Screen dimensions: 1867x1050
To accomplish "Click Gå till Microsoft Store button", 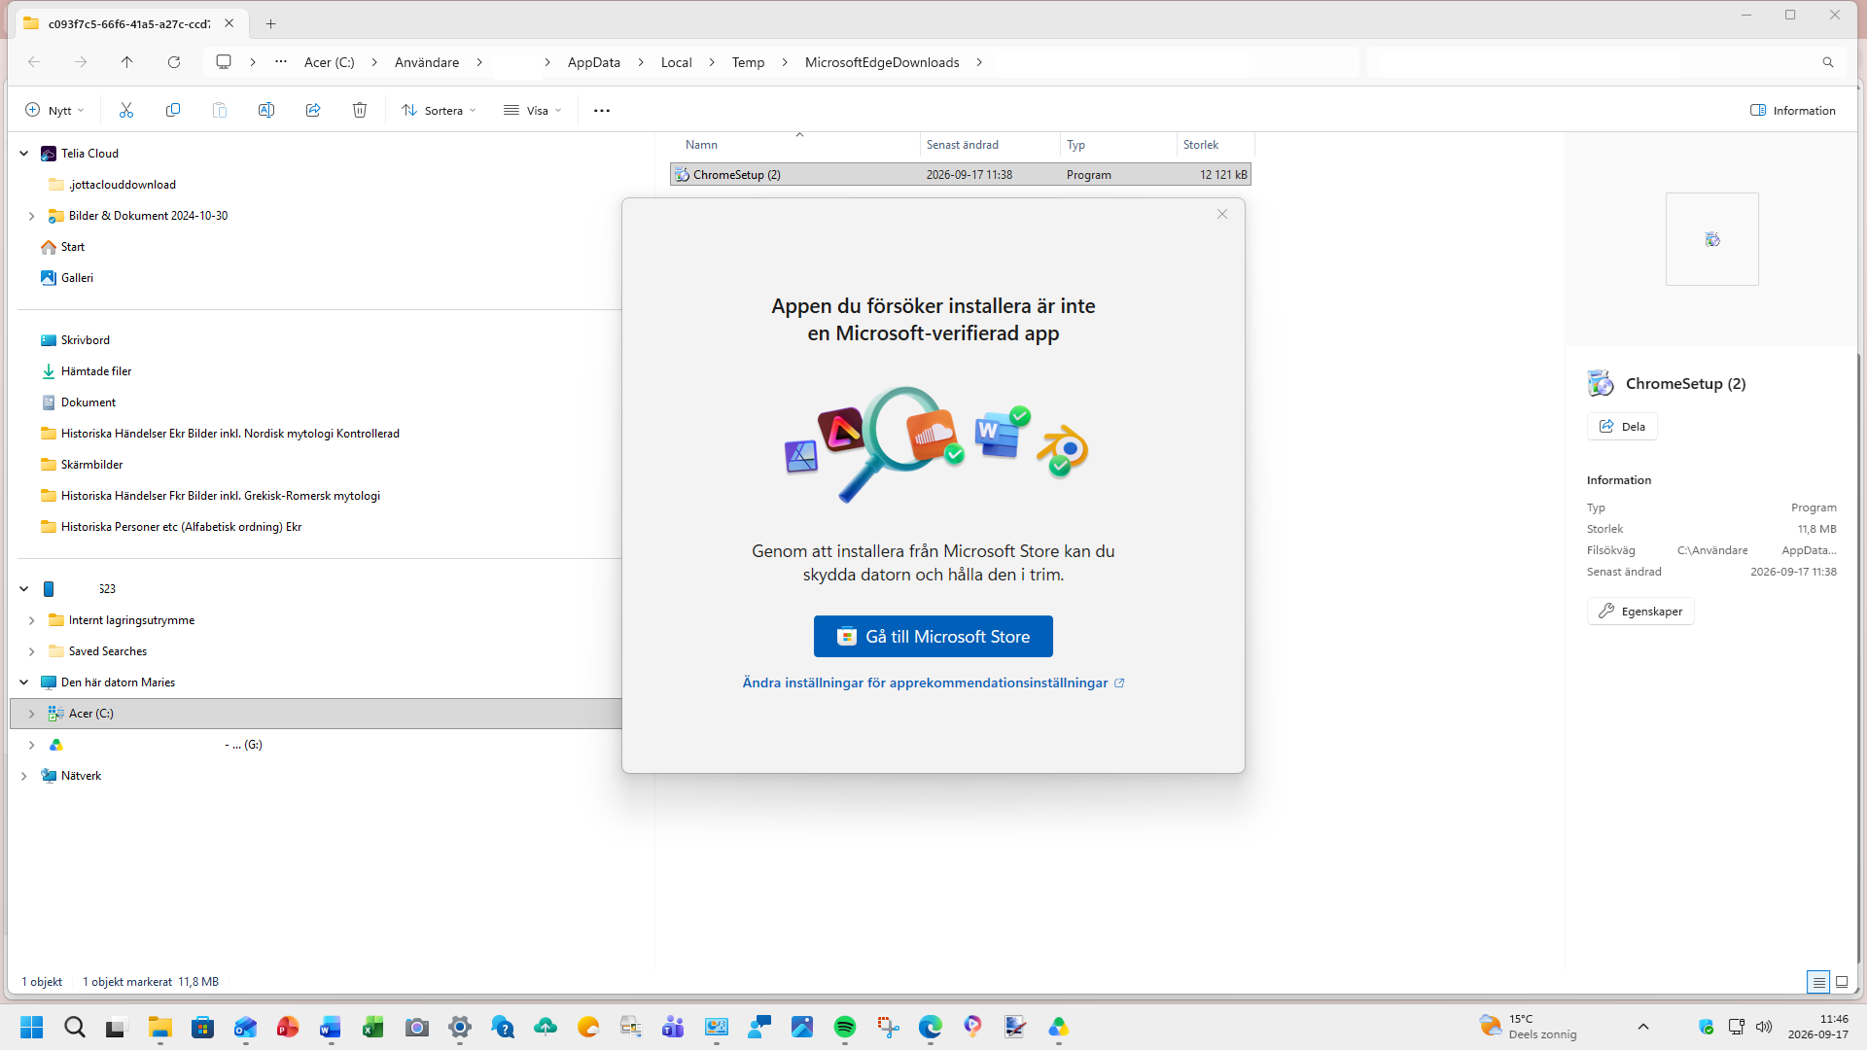I will pyautogui.click(x=933, y=637).
